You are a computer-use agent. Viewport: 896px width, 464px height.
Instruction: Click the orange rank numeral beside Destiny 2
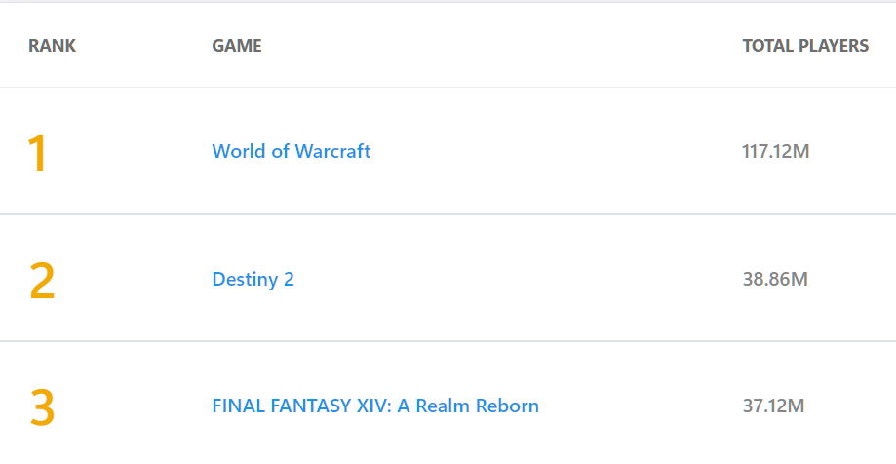coord(42,281)
